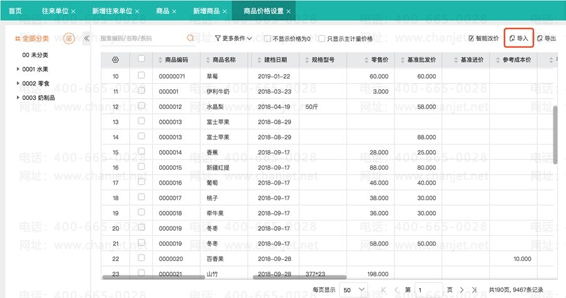
Task: Sort by the 商品编码 column header
Action: coord(176,60)
